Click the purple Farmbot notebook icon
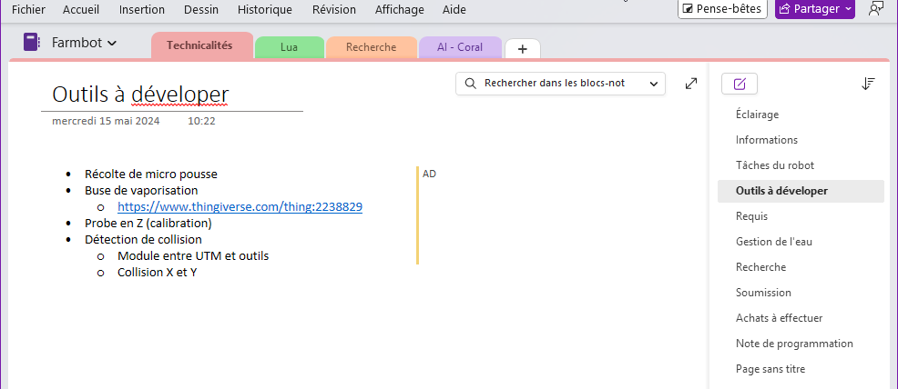The image size is (898, 389). (x=31, y=43)
